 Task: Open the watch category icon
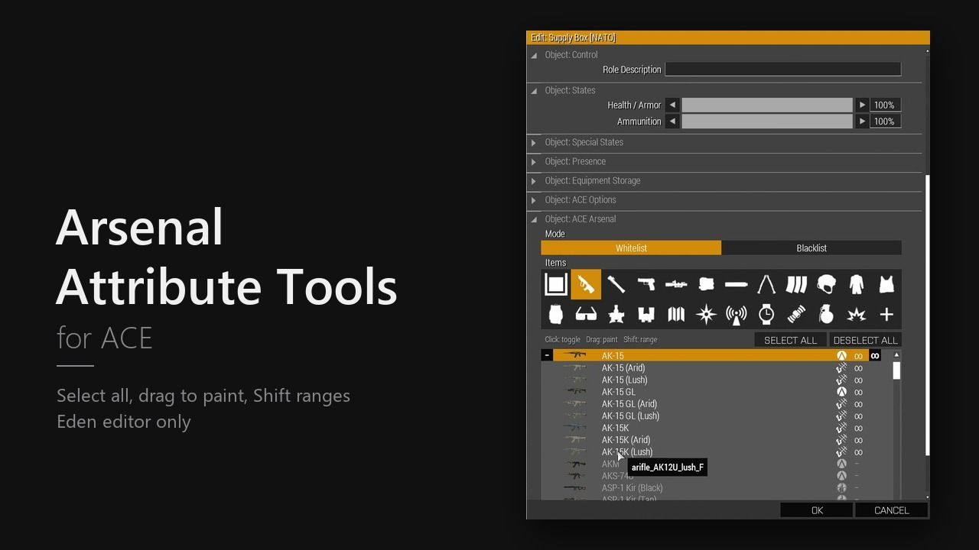pos(766,314)
